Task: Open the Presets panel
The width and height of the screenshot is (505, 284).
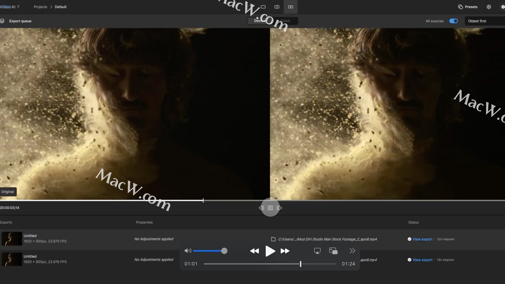Action: (468, 7)
